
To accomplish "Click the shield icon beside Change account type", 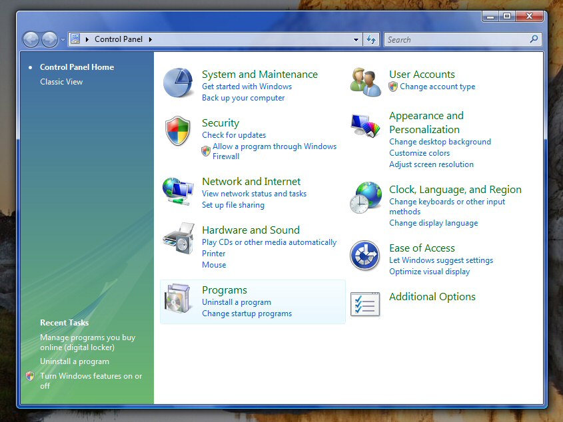I will [393, 87].
